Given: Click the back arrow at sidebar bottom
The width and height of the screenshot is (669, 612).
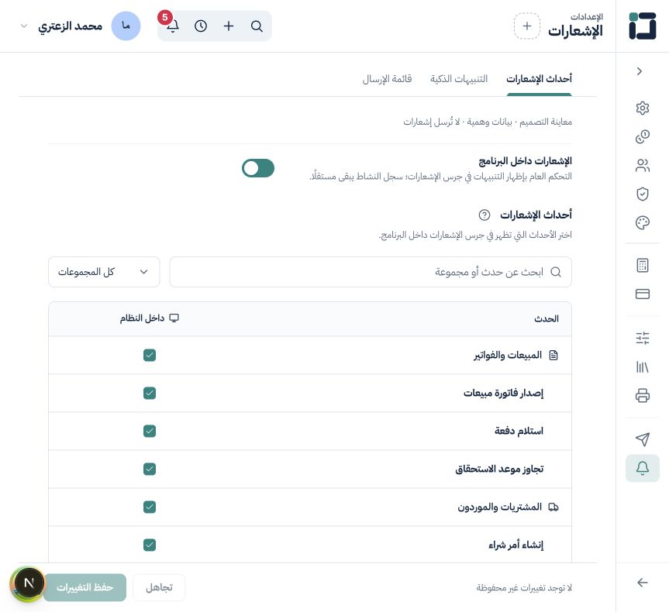Looking at the screenshot, I should point(643,583).
